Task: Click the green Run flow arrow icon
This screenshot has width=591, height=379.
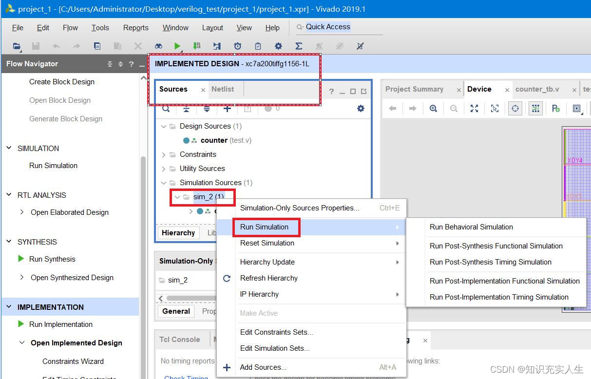Action: tap(177, 46)
